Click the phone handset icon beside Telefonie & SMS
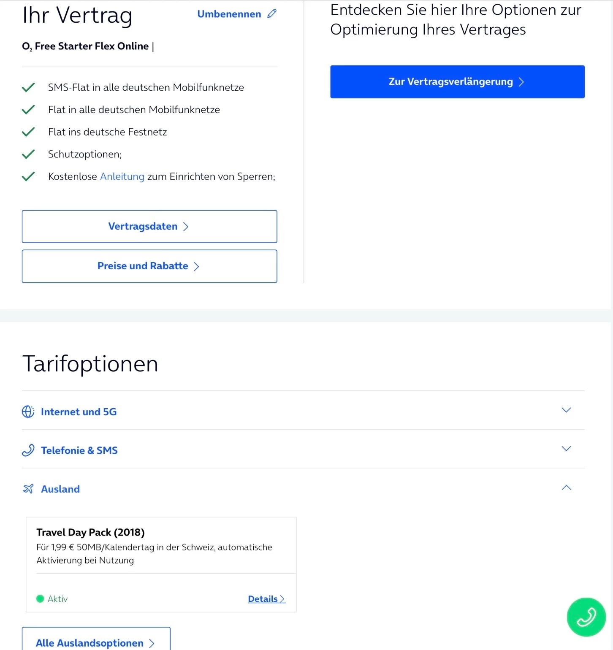Image resolution: width=613 pixels, height=650 pixels. [28, 450]
